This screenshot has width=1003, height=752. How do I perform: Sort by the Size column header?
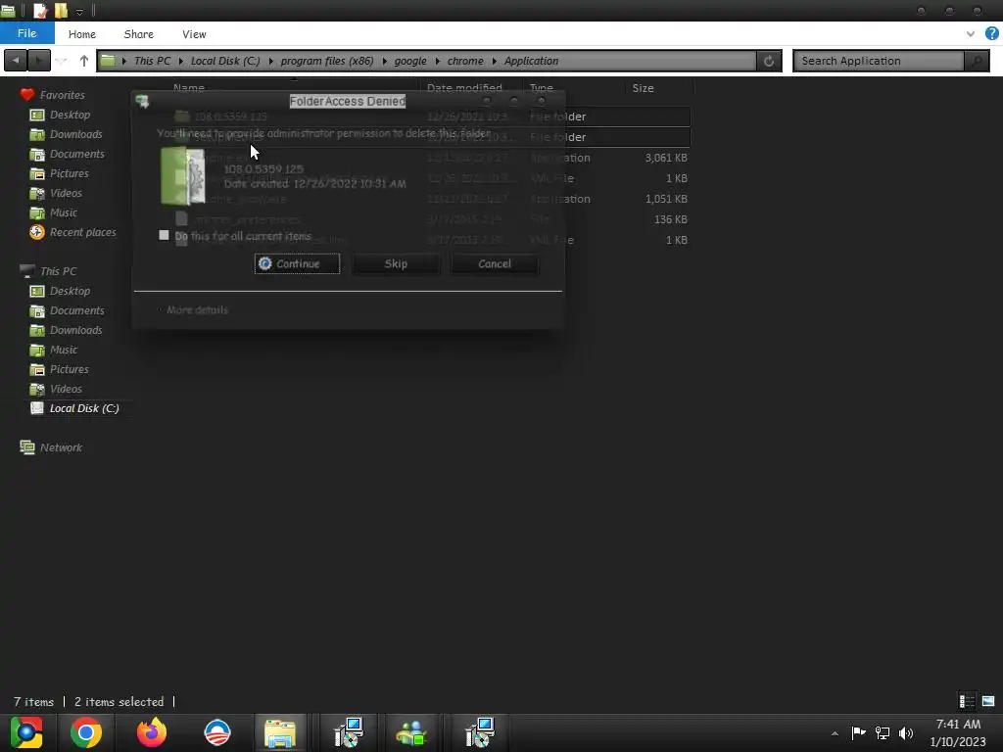(x=643, y=88)
